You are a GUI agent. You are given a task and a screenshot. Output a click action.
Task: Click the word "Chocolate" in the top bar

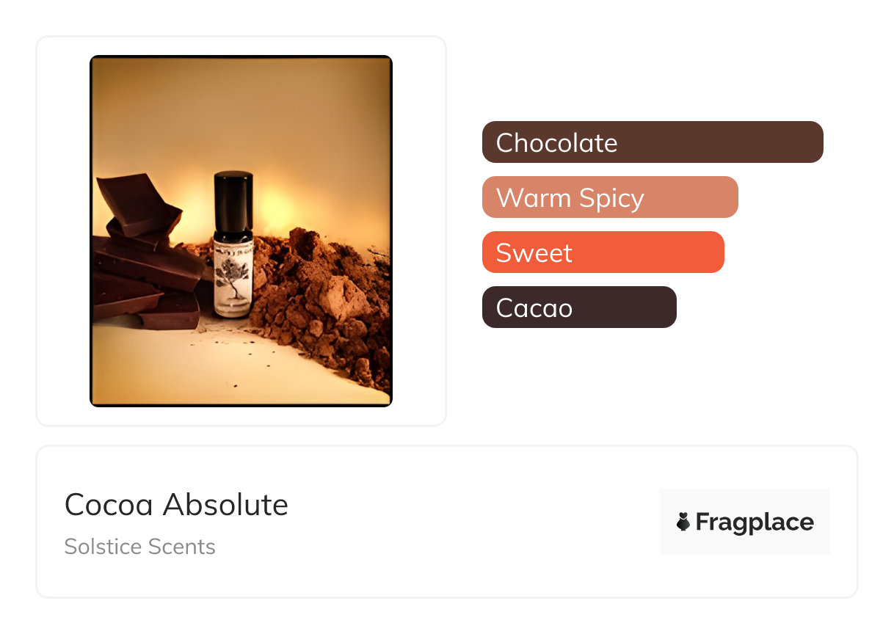point(556,142)
